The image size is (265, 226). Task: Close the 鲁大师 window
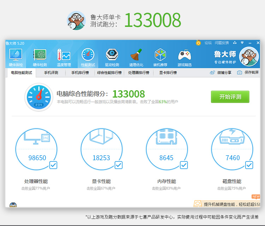click(258, 43)
